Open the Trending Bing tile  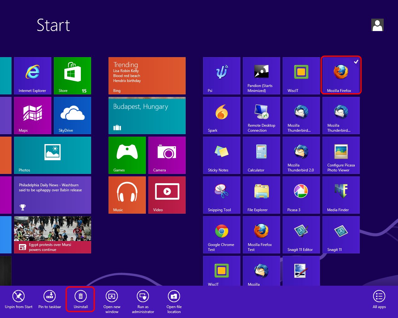147,76
